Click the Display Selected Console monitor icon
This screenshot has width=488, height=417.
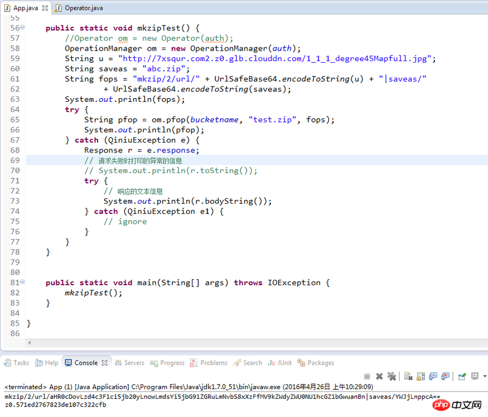(475, 376)
